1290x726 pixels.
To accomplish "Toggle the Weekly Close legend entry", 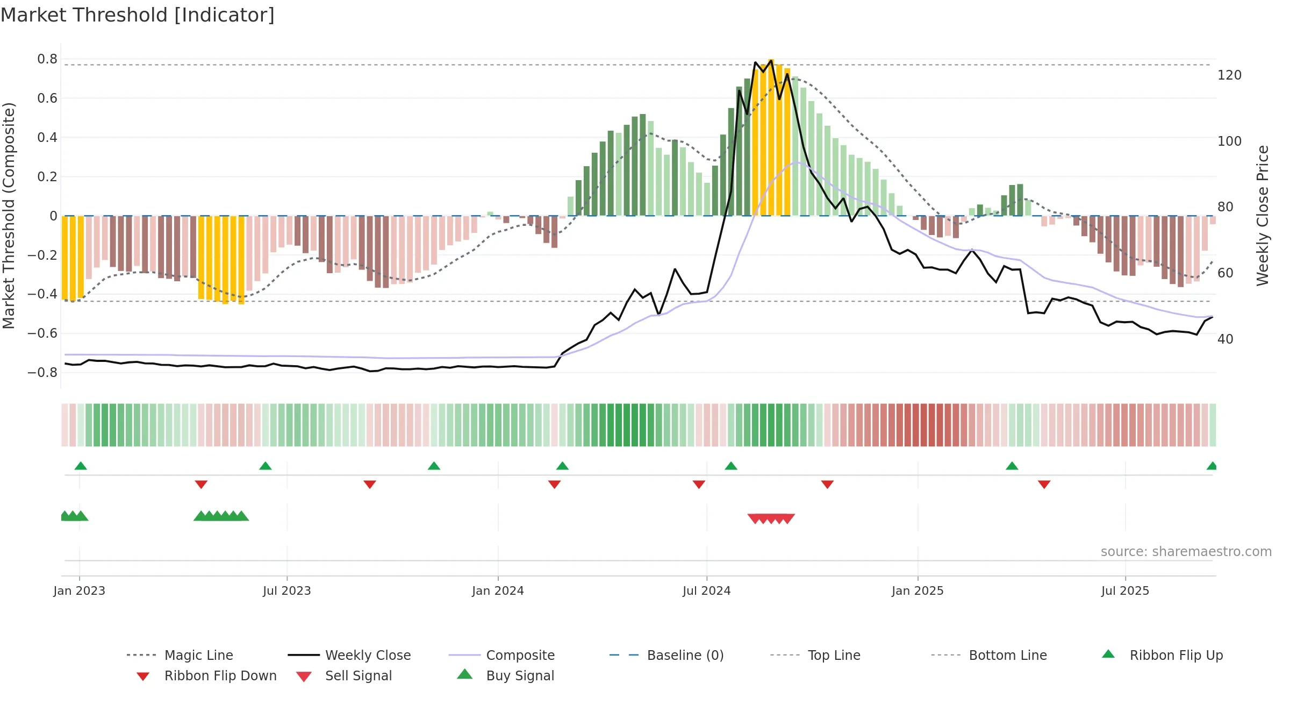I will coord(349,655).
